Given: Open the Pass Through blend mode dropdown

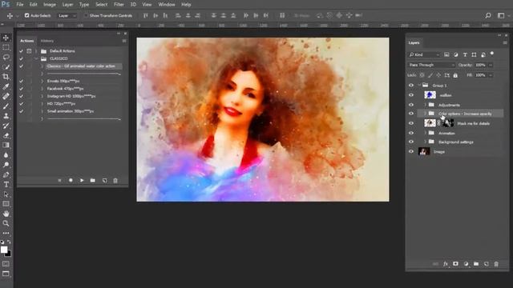Looking at the screenshot, I should point(431,65).
